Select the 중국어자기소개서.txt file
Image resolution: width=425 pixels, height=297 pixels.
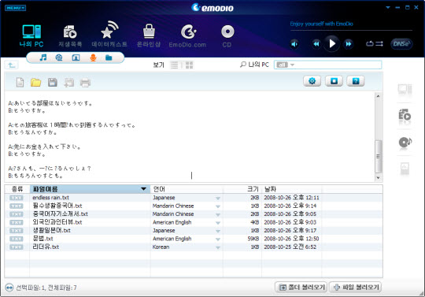60,213
